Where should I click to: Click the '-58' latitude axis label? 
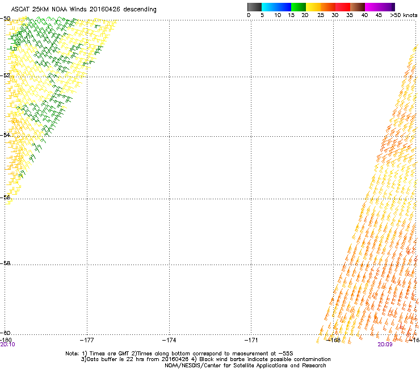click(x=5, y=263)
